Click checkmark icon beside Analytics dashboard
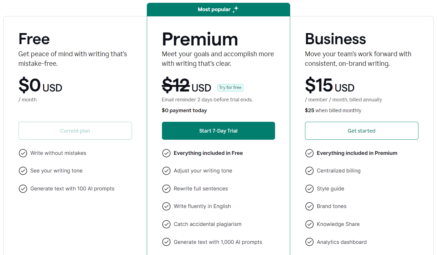 (309, 242)
